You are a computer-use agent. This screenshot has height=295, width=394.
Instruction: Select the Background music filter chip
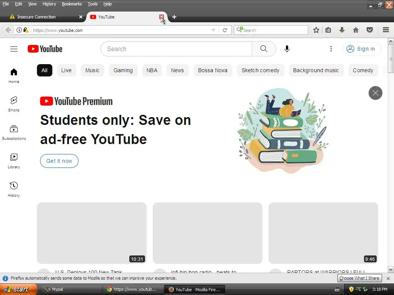pos(316,70)
